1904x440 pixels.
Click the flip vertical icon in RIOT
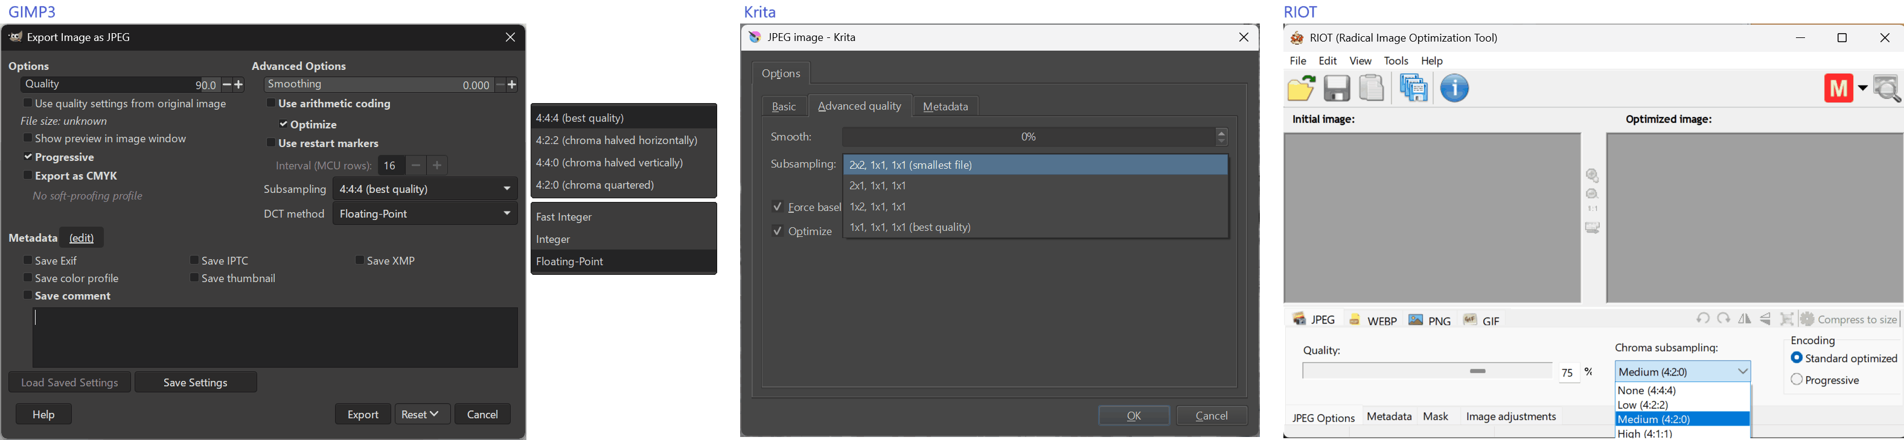(x=1766, y=319)
